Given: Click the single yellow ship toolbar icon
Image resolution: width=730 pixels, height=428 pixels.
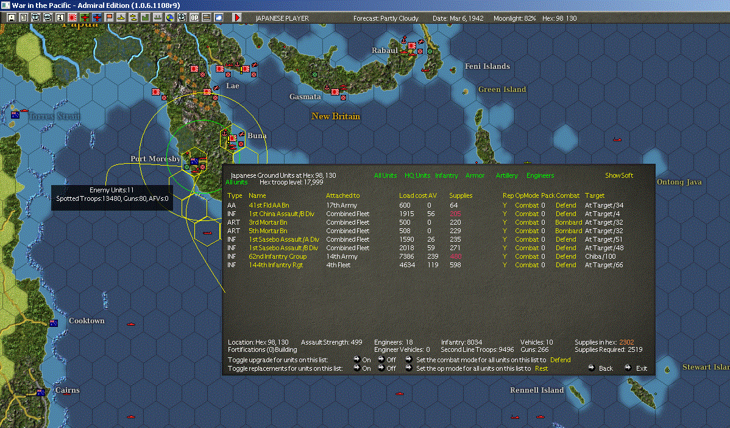Looking at the screenshot, I should click(x=121, y=18).
